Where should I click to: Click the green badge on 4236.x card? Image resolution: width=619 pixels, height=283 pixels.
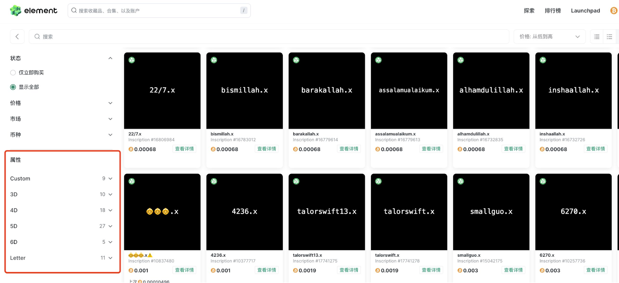point(214,181)
